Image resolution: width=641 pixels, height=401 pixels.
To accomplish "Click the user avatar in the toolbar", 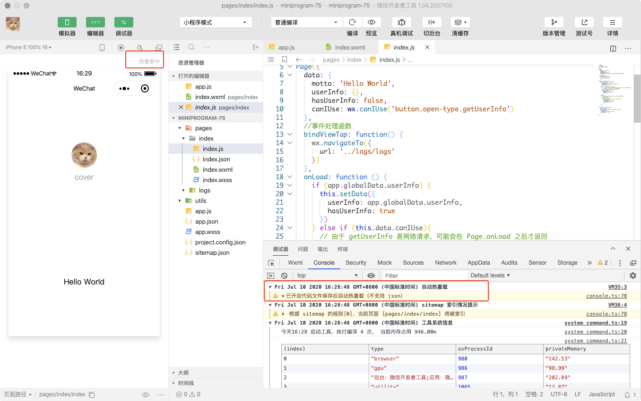I will [x=13, y=24].
